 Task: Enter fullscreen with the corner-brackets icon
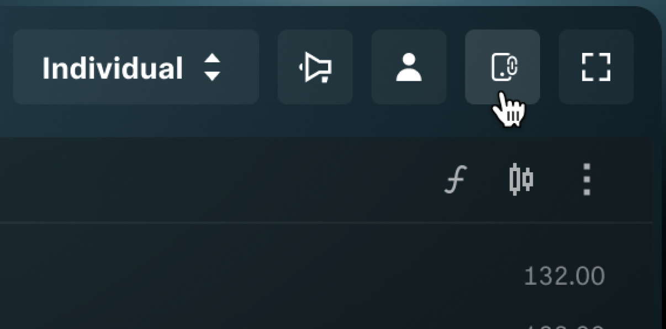point(596,67)
